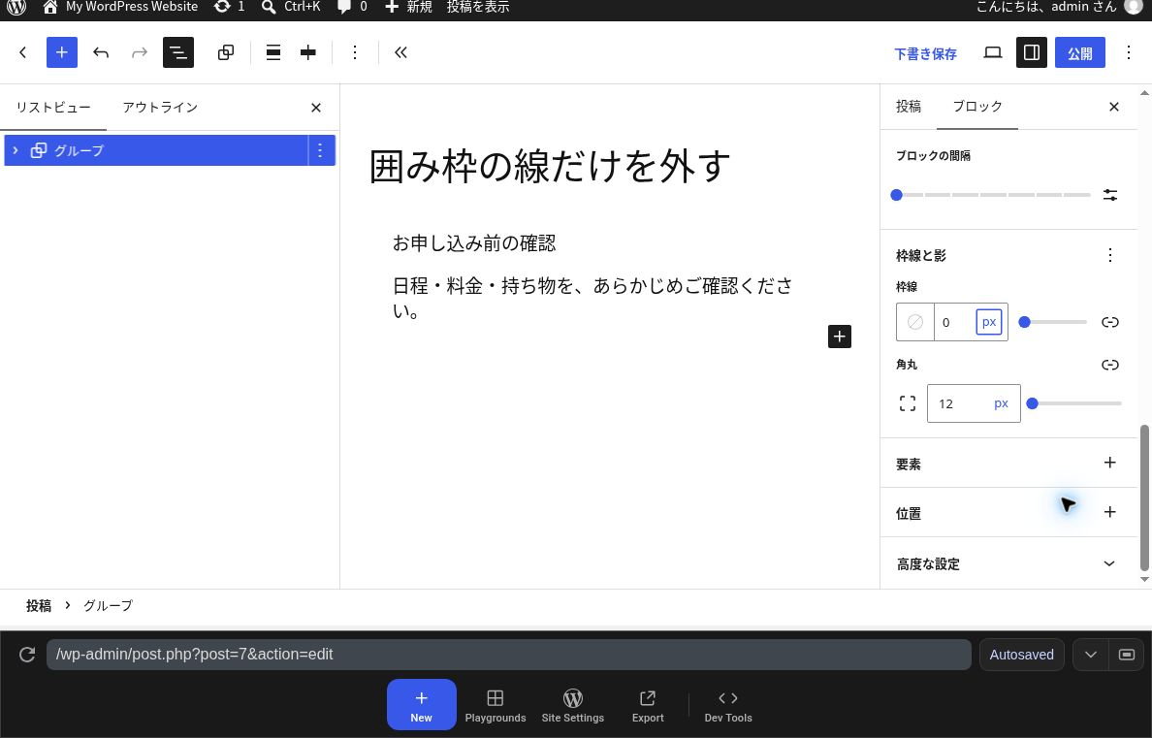Collapse the block toolbar with double chevron

click(x=400, y=52)
